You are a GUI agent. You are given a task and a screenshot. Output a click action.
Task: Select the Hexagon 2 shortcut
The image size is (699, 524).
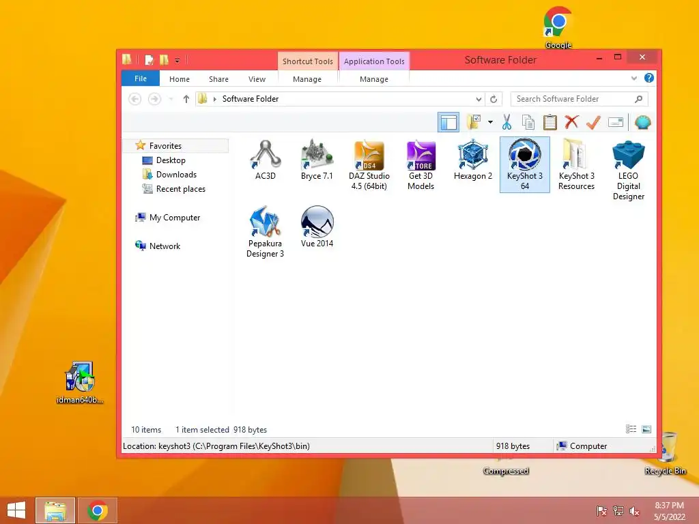[473, 160]
